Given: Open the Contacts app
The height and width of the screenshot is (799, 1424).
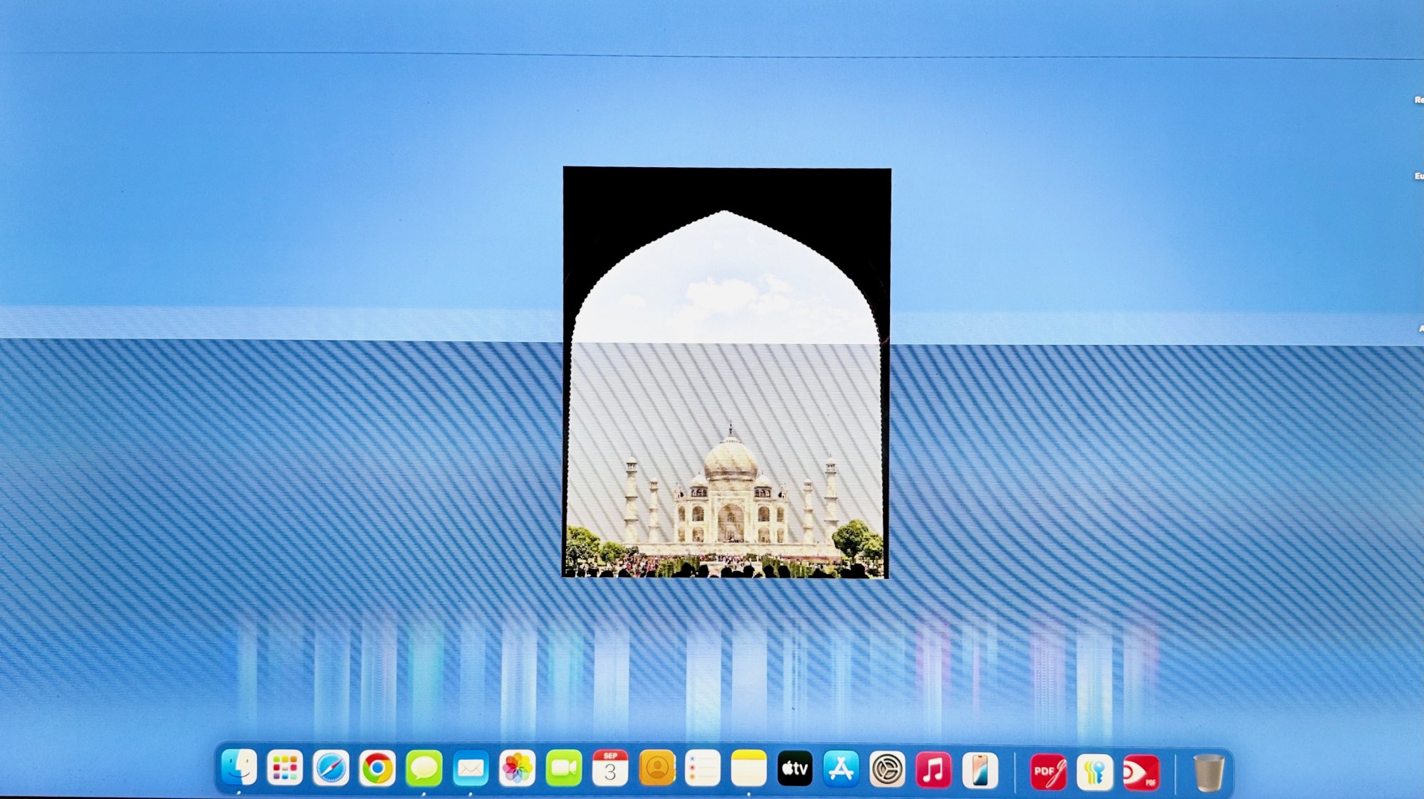Looking at the screenshot, I should 656,768.
